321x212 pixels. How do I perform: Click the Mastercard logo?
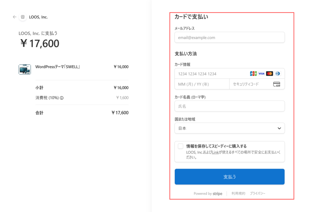point(270,74)
